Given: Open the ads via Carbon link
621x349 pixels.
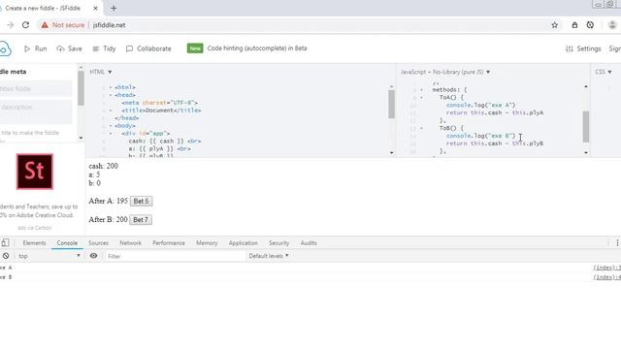Looking at the screenshot, I should [35, 228].
